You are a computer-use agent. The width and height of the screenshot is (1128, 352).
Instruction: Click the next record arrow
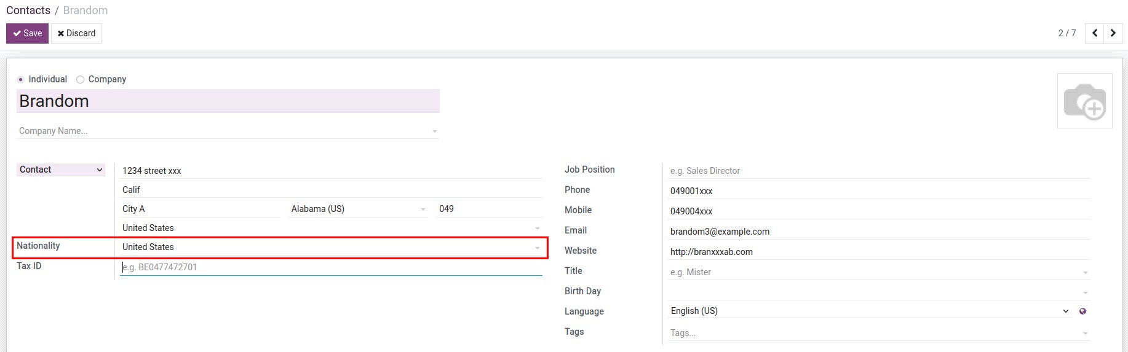(1113, 33)
